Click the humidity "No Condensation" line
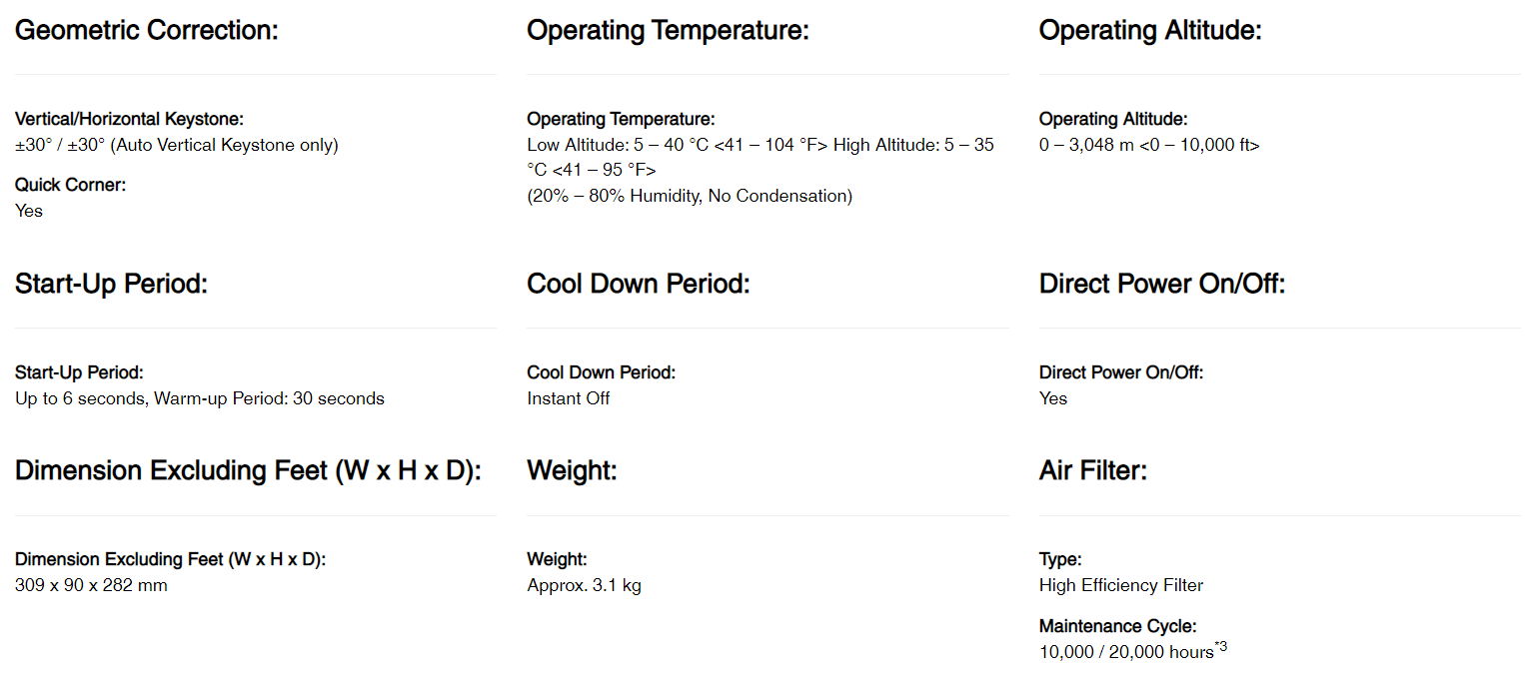Image resolution: width=1525 pixels, height=682 pixels. pyautogui.click(x=690, y=196)
